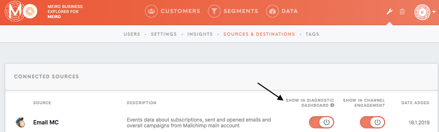The image size is (439, 132).
Task: Open the Customers people icon
Action: coord(152,11)
